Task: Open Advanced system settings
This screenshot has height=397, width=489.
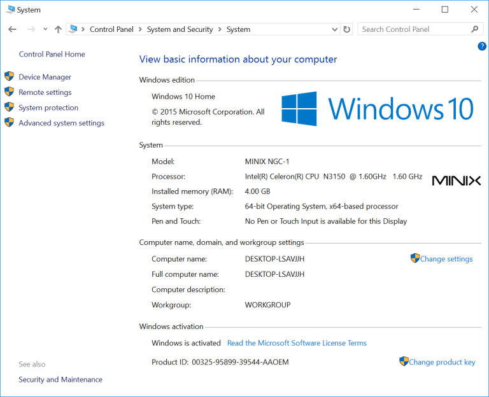Action: (x=61, y=123)
